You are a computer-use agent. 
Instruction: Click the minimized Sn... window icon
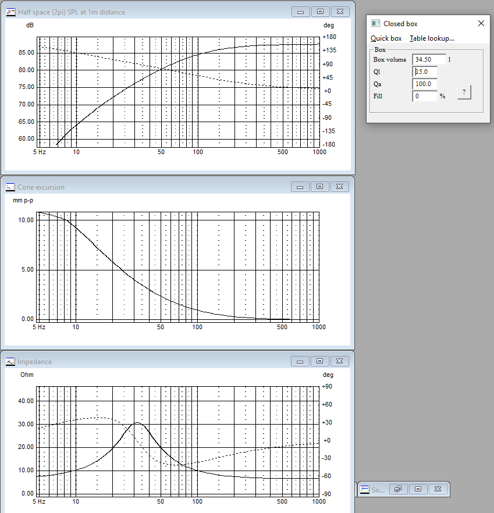(x=365, y=490)
